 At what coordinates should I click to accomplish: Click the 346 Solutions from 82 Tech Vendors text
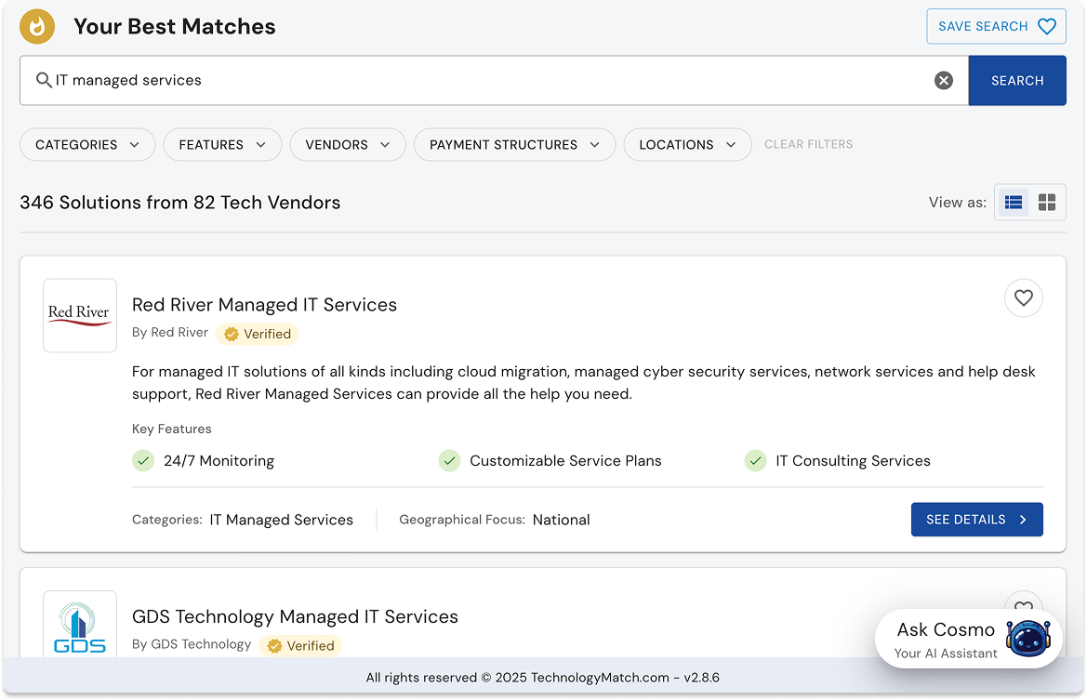click(x=180, y=203)
